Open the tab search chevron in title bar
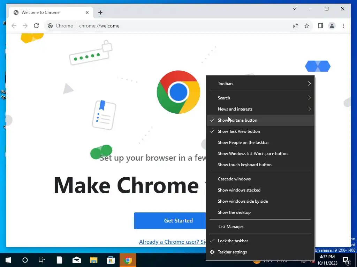Image resolution: width=357 pixels, height=267 pixels. click(x=294, y=9)
